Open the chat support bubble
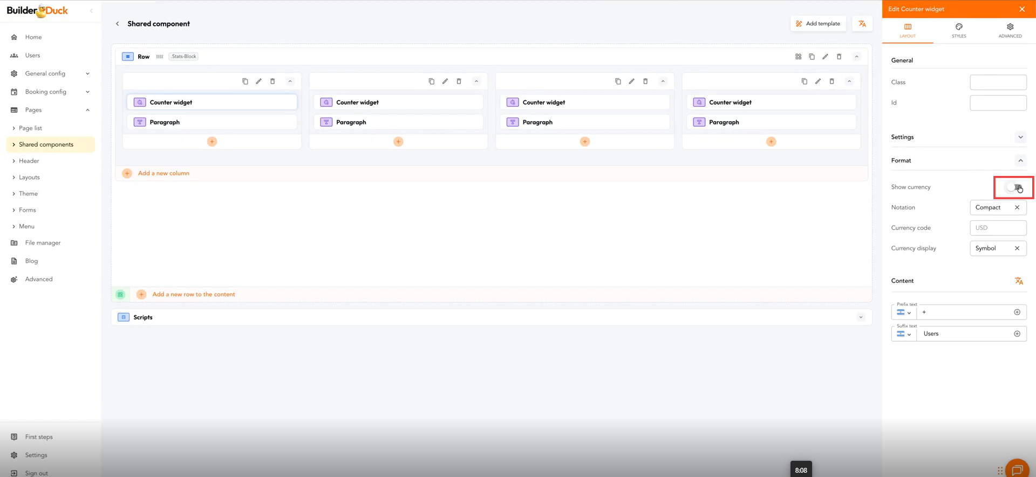 pos(1017,469)
